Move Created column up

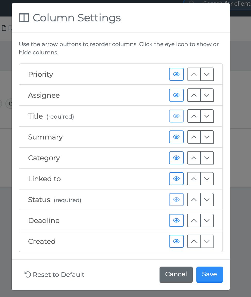click(194, 241)
